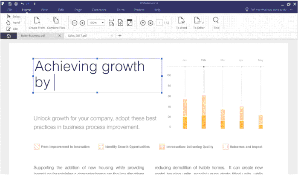Zoom in with the plus icon
Viewport: 298px width, 175px height.
(x=82, y=23)
